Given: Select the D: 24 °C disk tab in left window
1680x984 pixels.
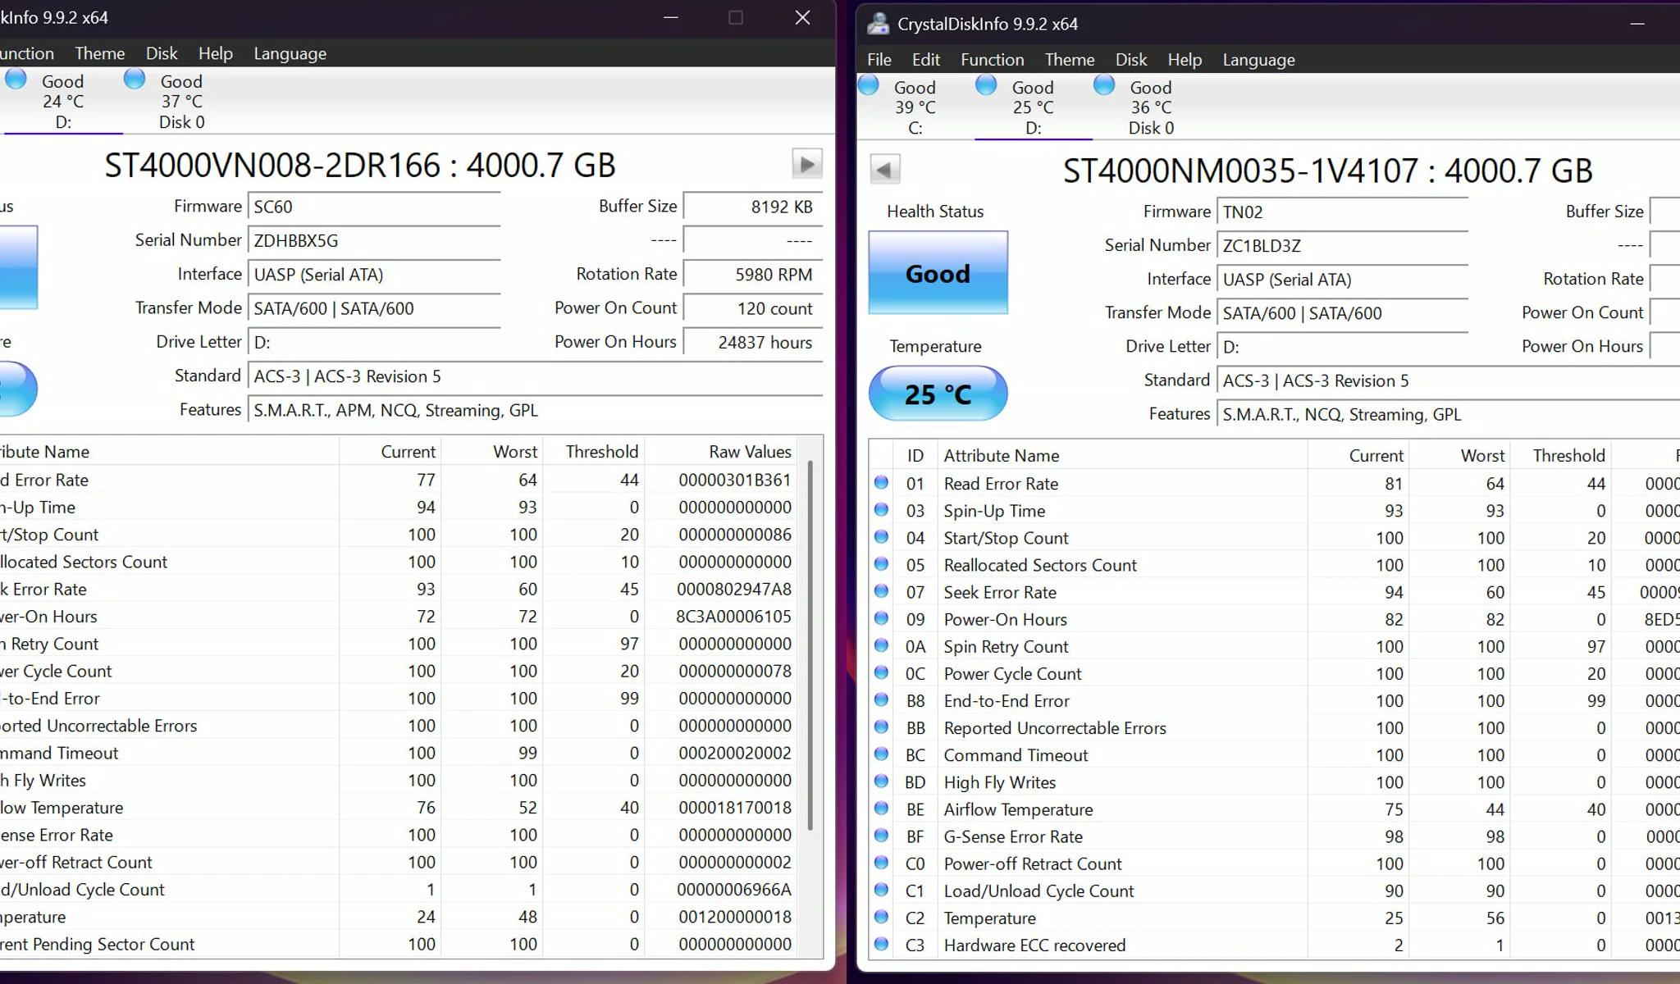Looking at the screenshot, I should point(63,102).
